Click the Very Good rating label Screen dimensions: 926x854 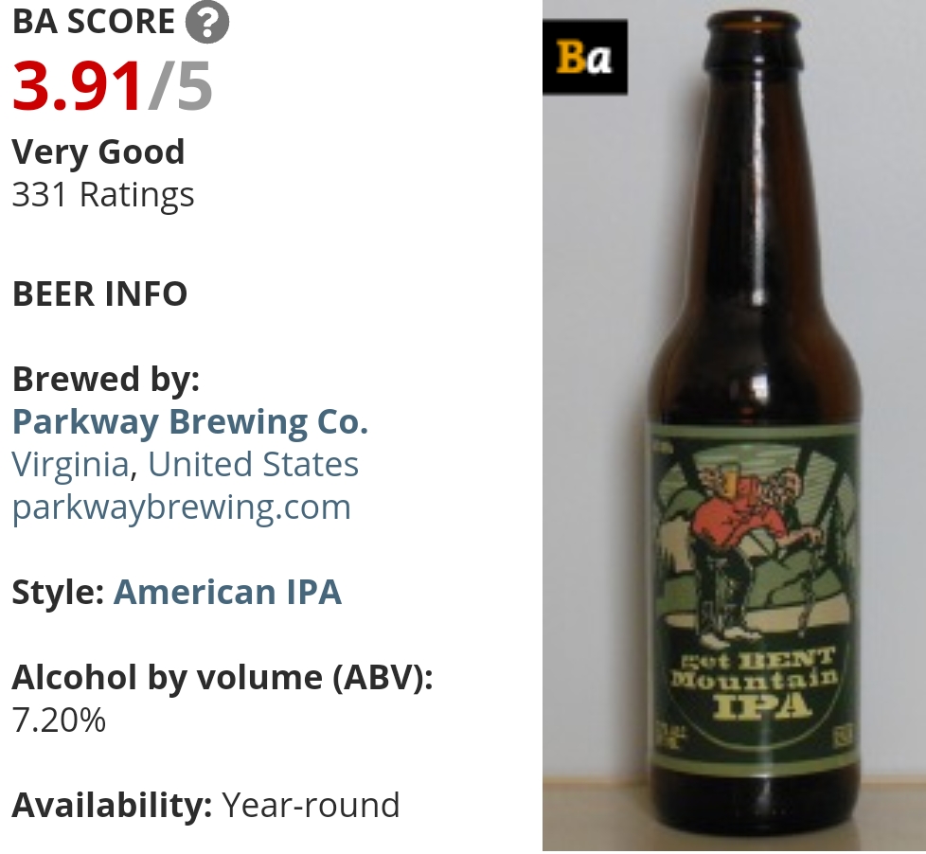point(98,151)
